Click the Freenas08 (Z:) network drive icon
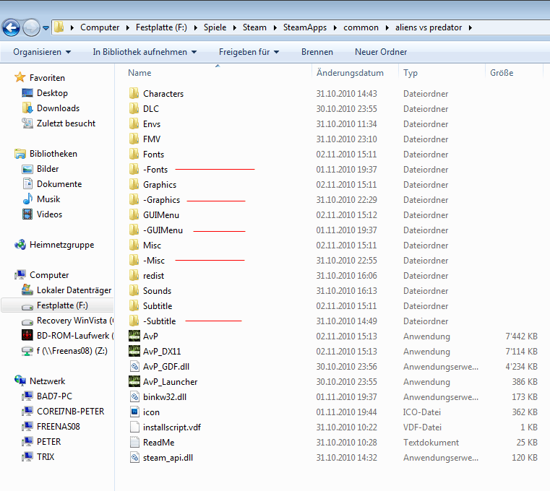550x491 pixels. (x=27, y=351)
